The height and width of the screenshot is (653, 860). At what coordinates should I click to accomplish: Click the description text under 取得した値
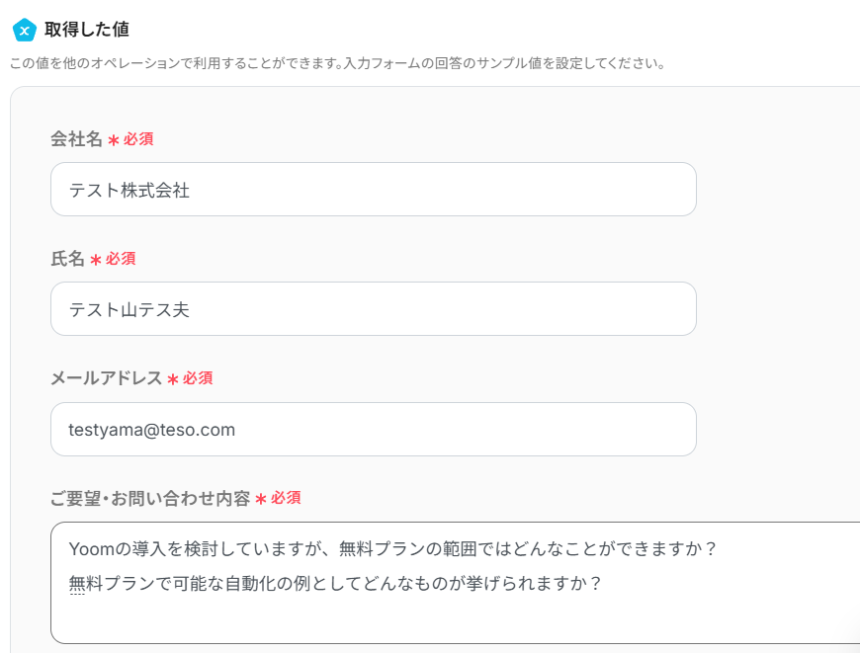click(336, 63)
